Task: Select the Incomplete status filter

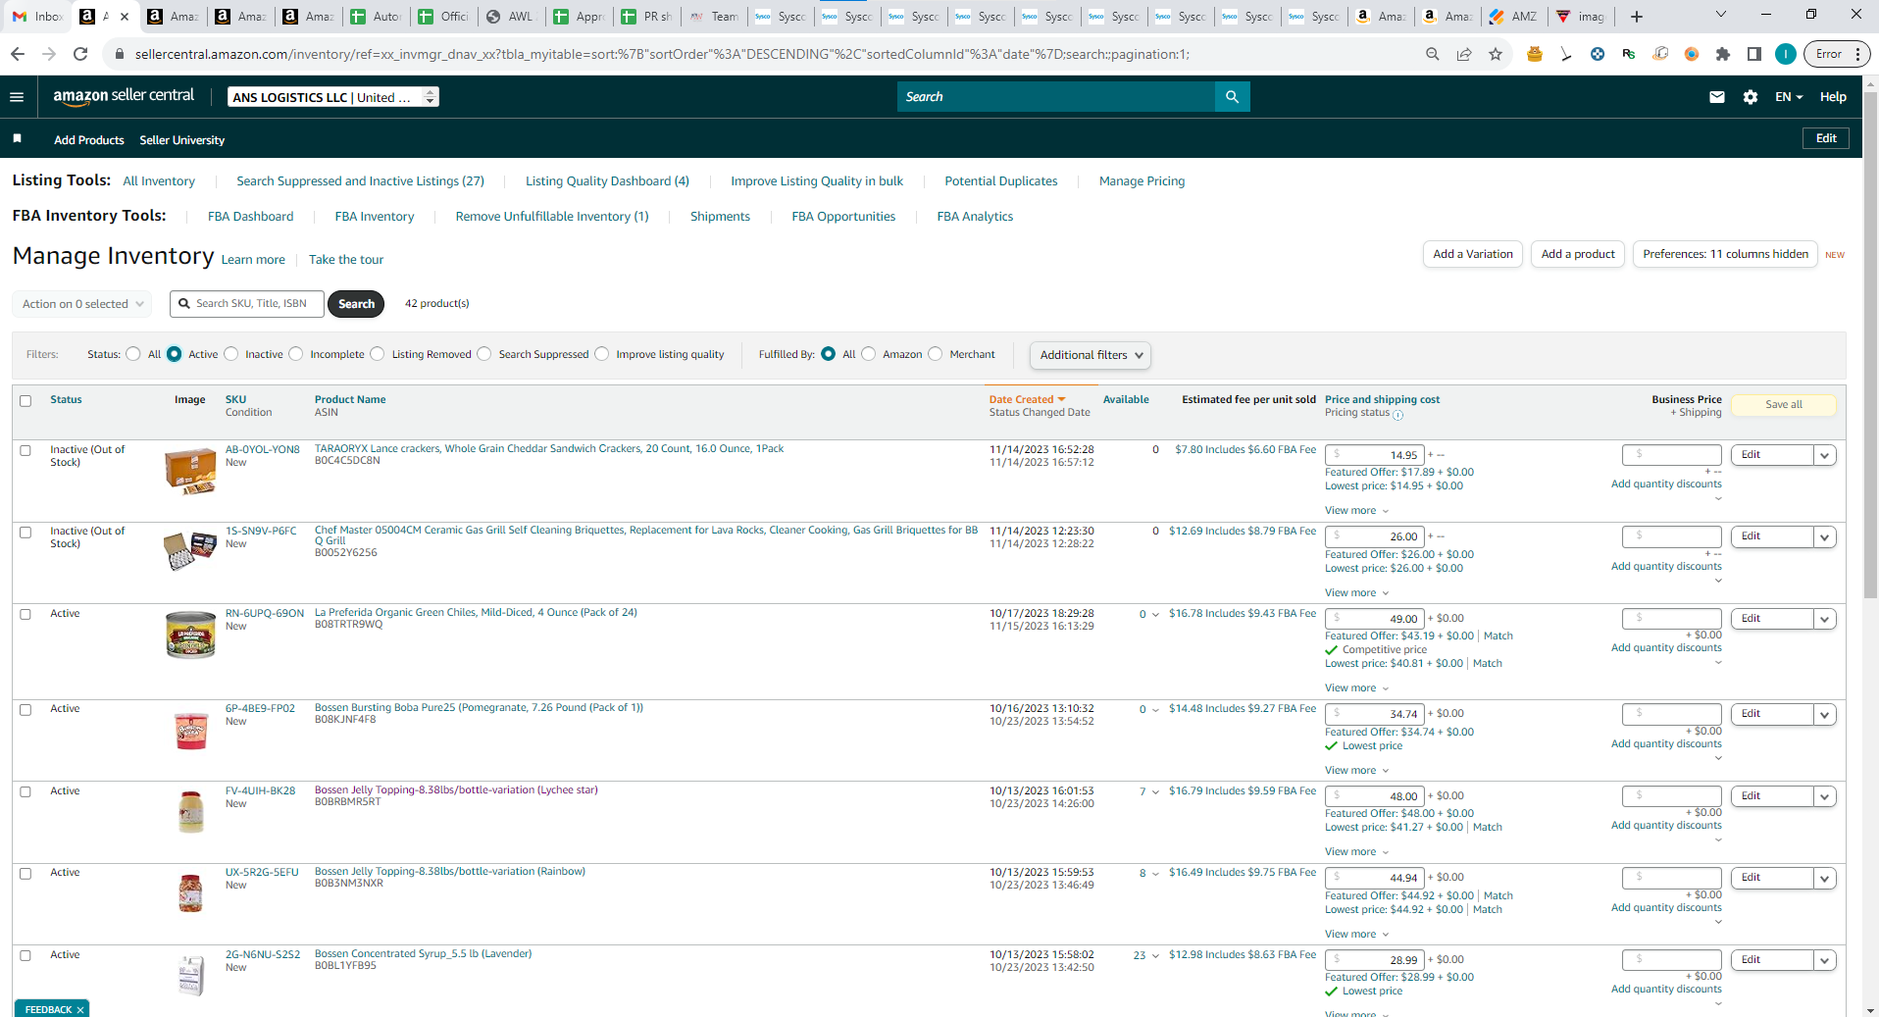Action: point(296,354)
